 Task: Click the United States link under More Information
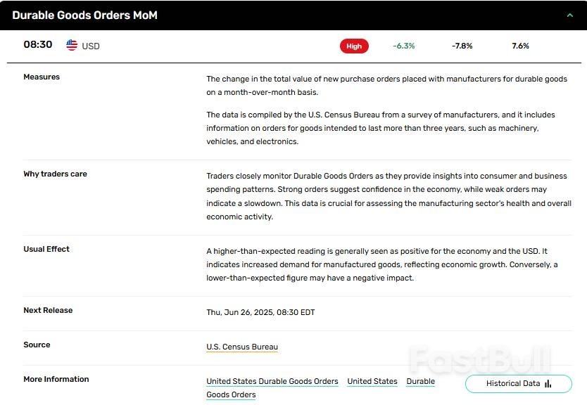click(x=372, y=380)
